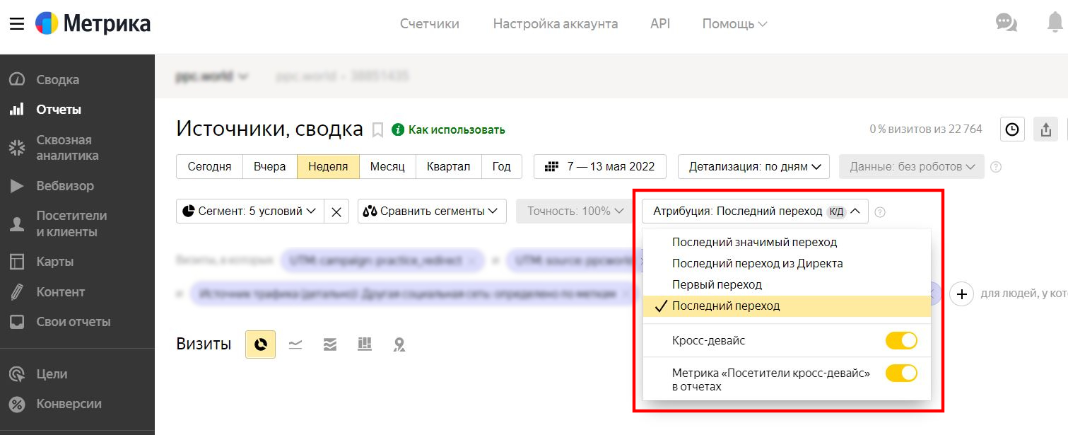
Task: Go to Вебвизор in the sidebar
Action: pos(65,186)
